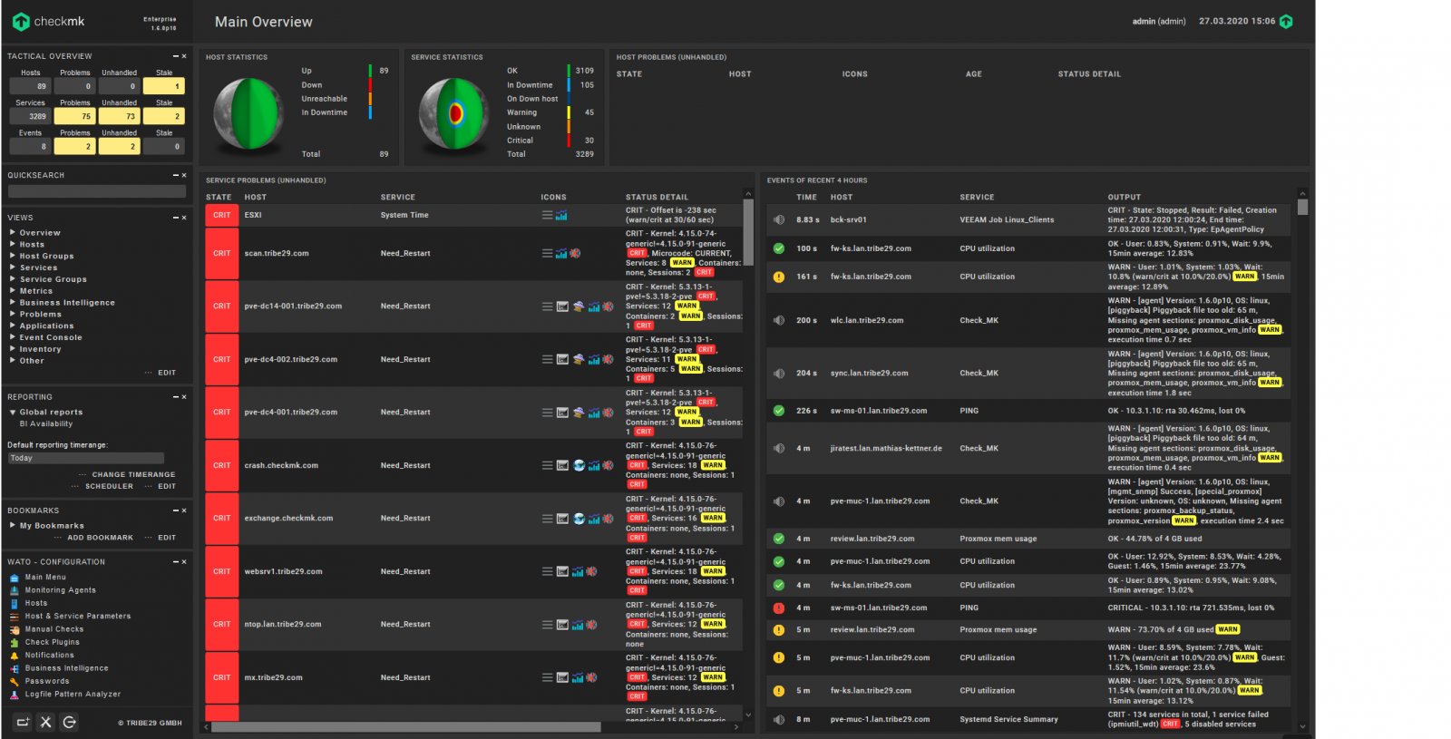
Task: Expand the Host Groups tree in Views
Action: coord(13,257)
